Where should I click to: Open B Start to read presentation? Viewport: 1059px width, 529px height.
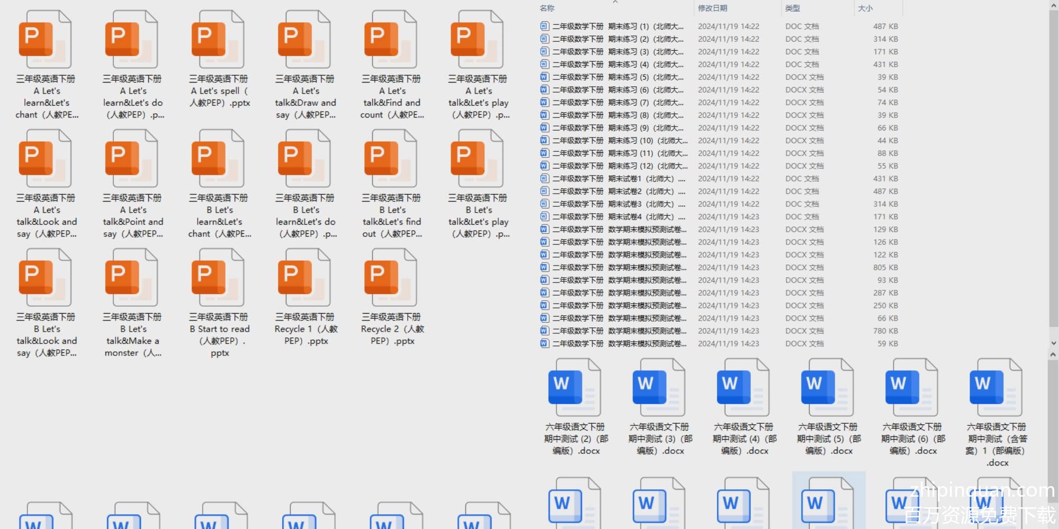[x=219, y=278]
